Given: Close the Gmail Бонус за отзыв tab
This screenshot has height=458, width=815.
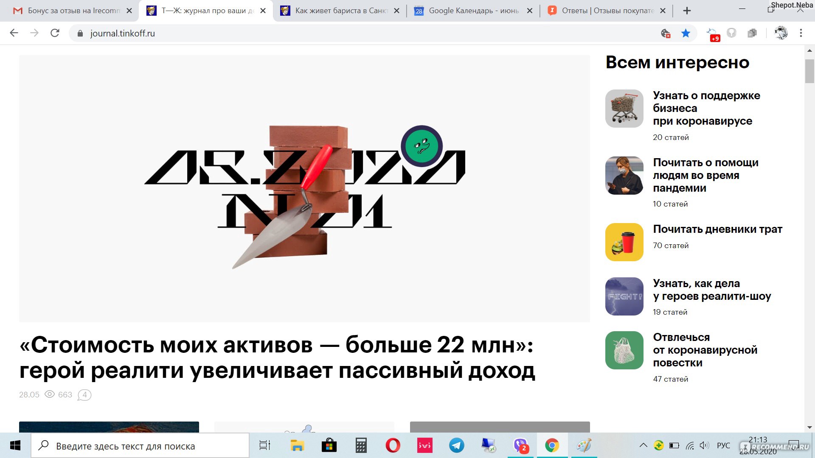Looking at the screenshot, I should tap(129, 11).
